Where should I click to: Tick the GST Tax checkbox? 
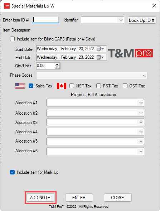point(125,86)
